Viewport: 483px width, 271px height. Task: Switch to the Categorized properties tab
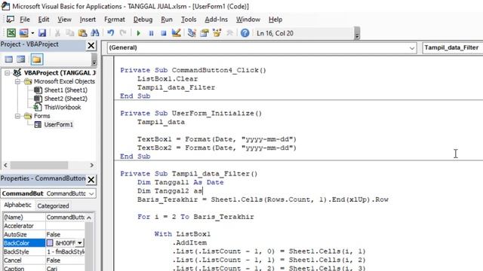(x=53, y=206)
